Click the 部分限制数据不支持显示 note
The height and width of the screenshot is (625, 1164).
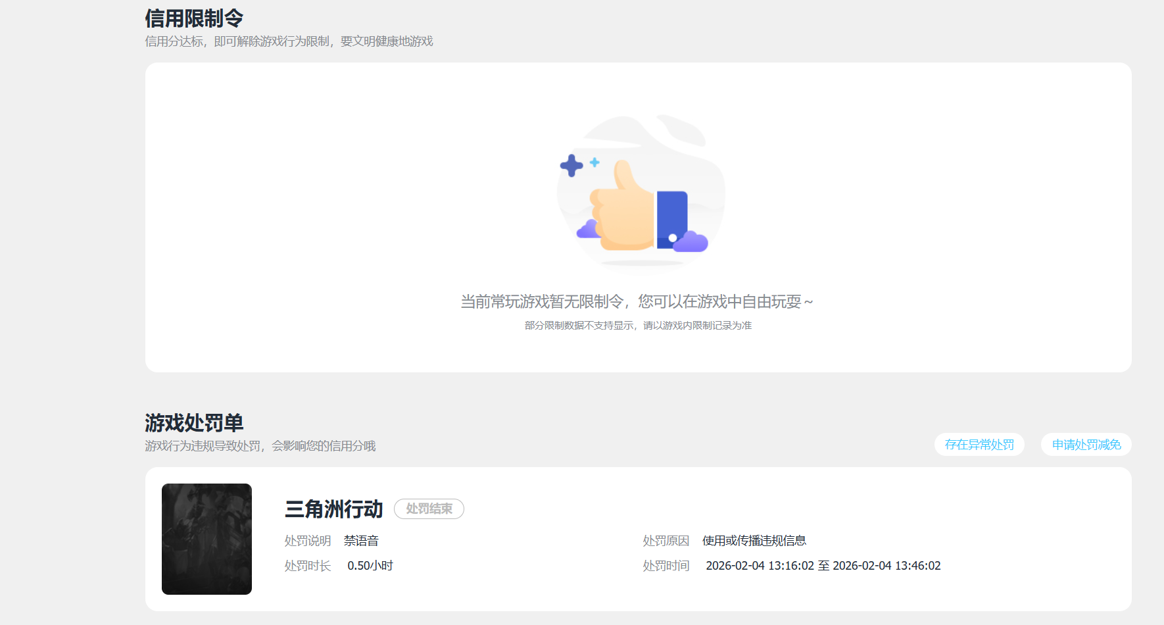pyautogui.click(x=638, y=326)
